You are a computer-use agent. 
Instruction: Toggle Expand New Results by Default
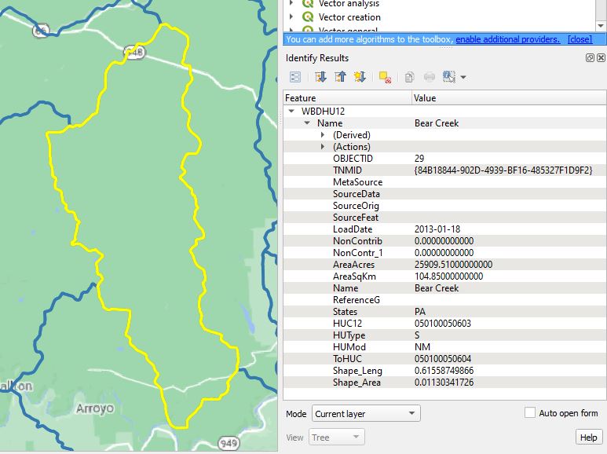360,77
